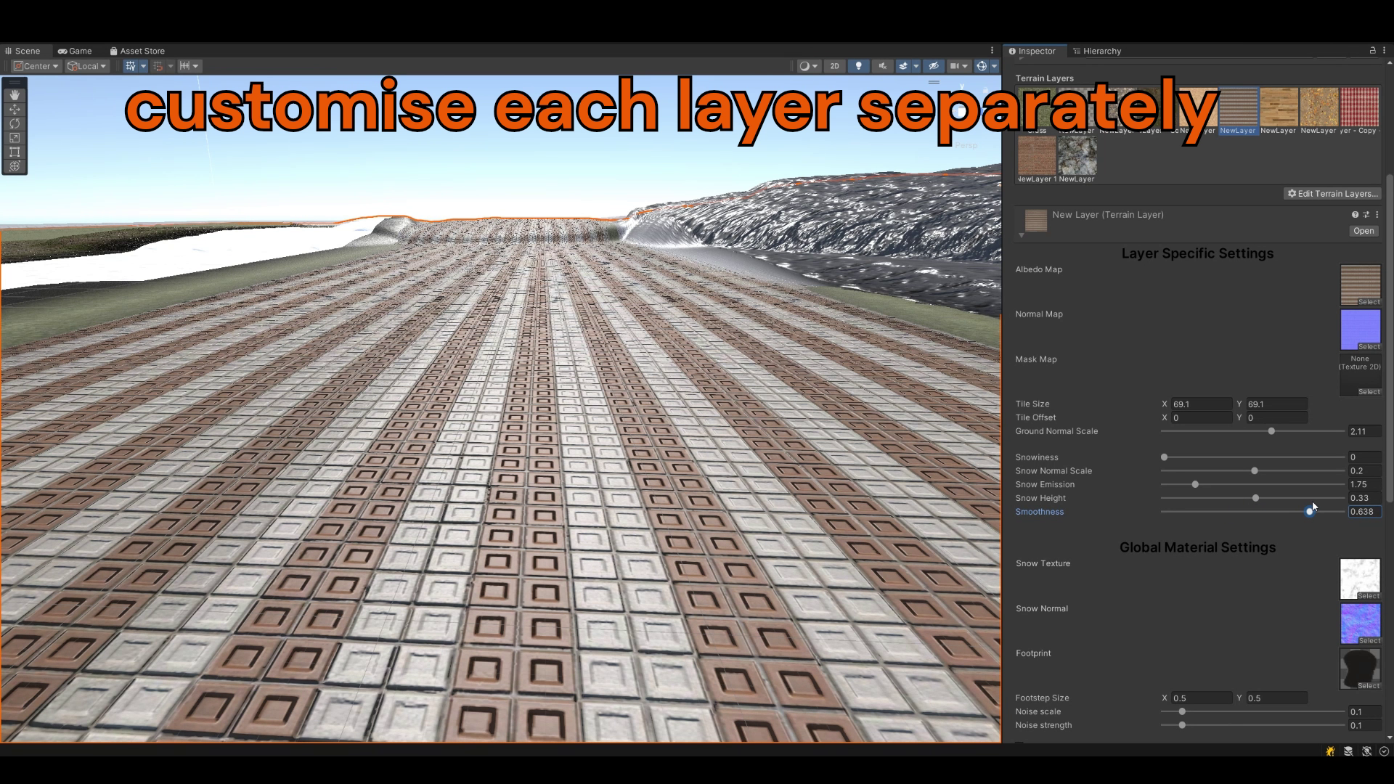Open terrain layer preset selector icon
This screenshot has height=784, width=1394.
(1366, 215)
